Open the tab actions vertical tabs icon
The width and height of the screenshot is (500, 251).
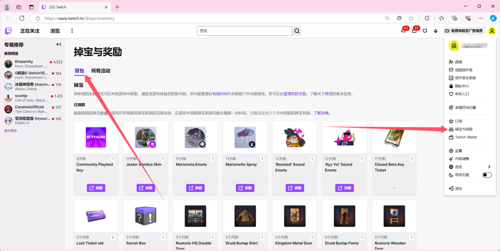(31, 7)
